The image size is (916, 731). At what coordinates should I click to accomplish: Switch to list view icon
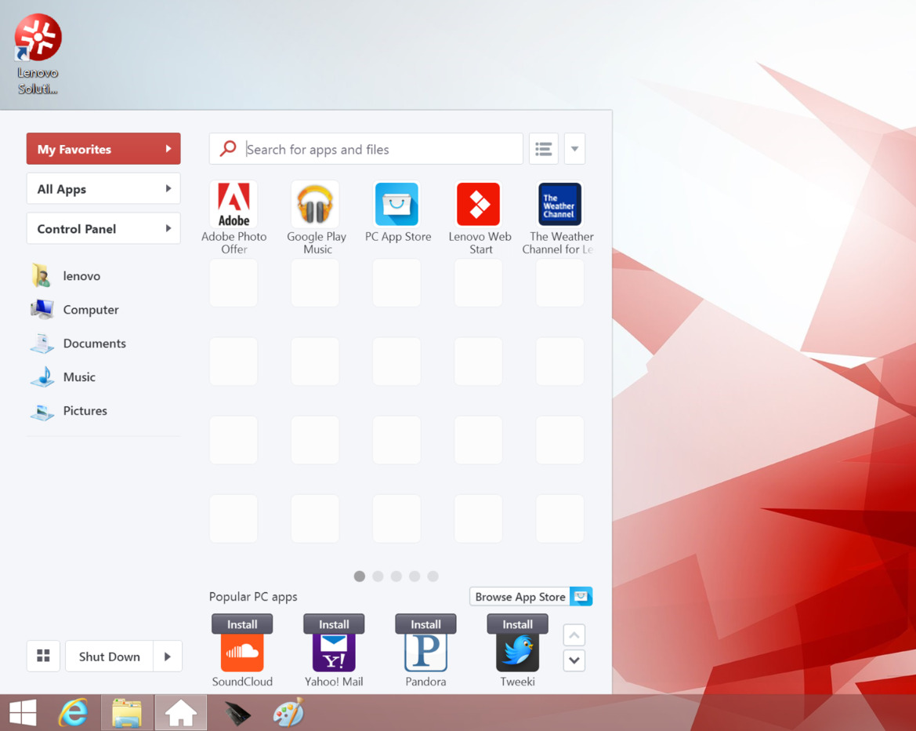(x=543, y=148)
